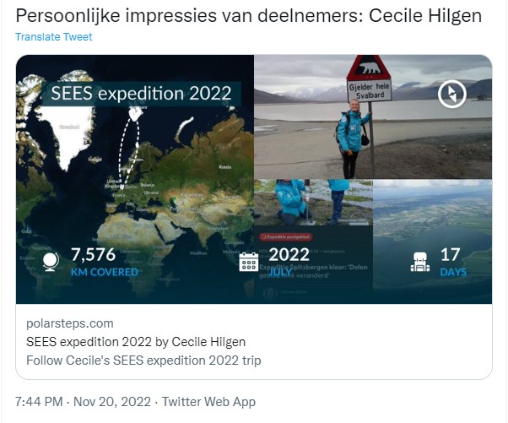Click the Follow Cecile's SEES expedition description

(x=143, y=360)
